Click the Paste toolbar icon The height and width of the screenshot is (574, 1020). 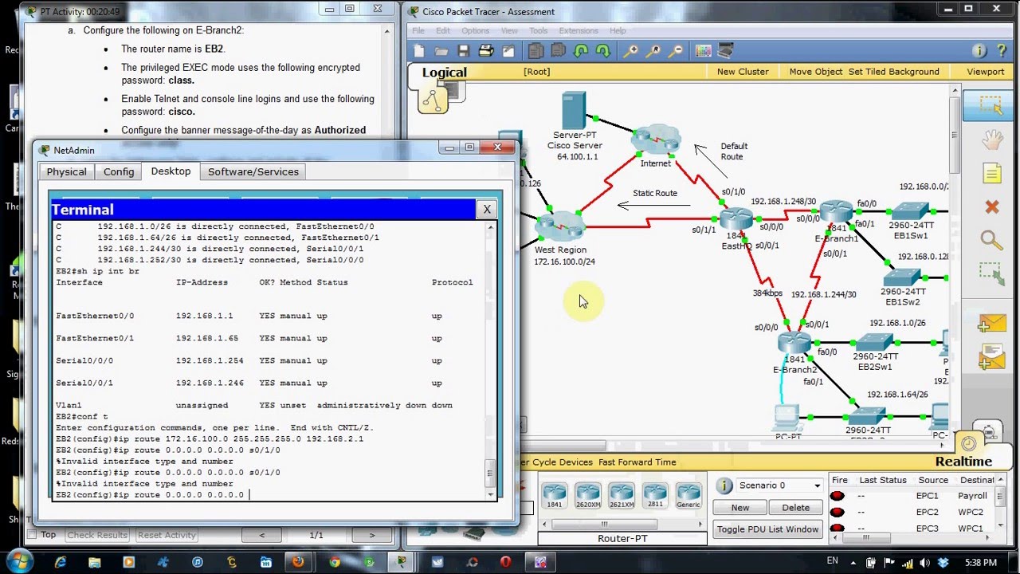pos(558,51)
